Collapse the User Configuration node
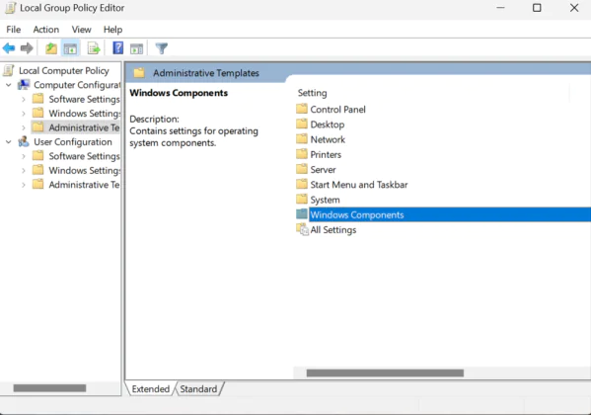Viewport: 591px width, 415px height. pyautogui.click(x=9, y=142)
